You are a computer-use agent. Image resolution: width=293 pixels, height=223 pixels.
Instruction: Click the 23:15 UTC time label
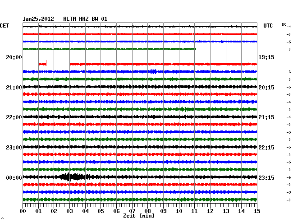[x=266, y=178]
